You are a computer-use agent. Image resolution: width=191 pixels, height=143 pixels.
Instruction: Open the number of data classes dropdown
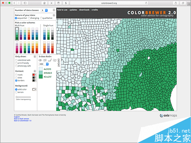tap(44, 10)
